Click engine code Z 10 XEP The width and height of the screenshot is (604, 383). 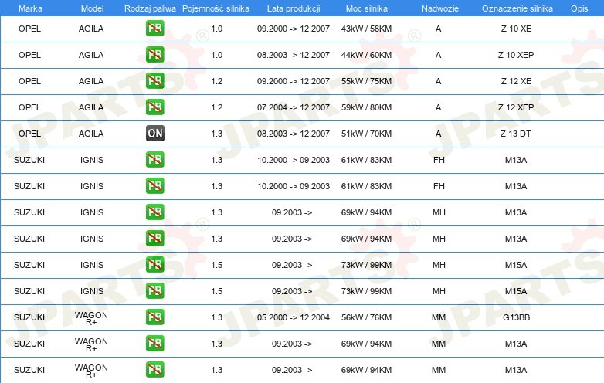click(x=516, y=55)
